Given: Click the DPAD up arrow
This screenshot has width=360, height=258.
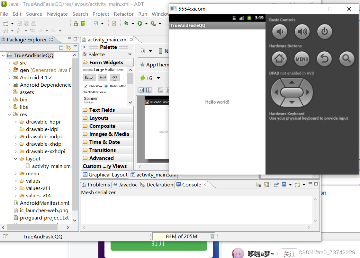Looking at the screenshot, I should [x=292, y=82].
